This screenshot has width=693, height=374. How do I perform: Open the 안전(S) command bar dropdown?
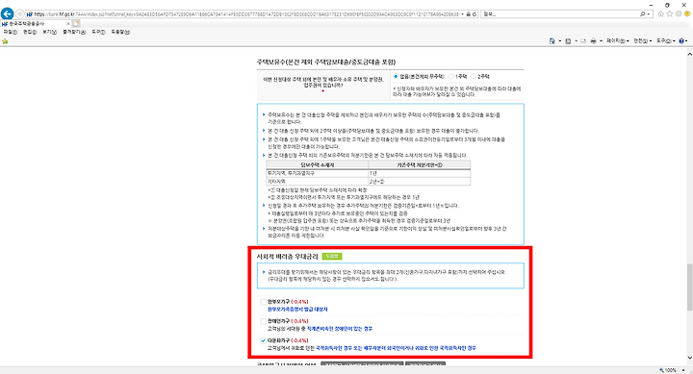(x=643, y=40)
